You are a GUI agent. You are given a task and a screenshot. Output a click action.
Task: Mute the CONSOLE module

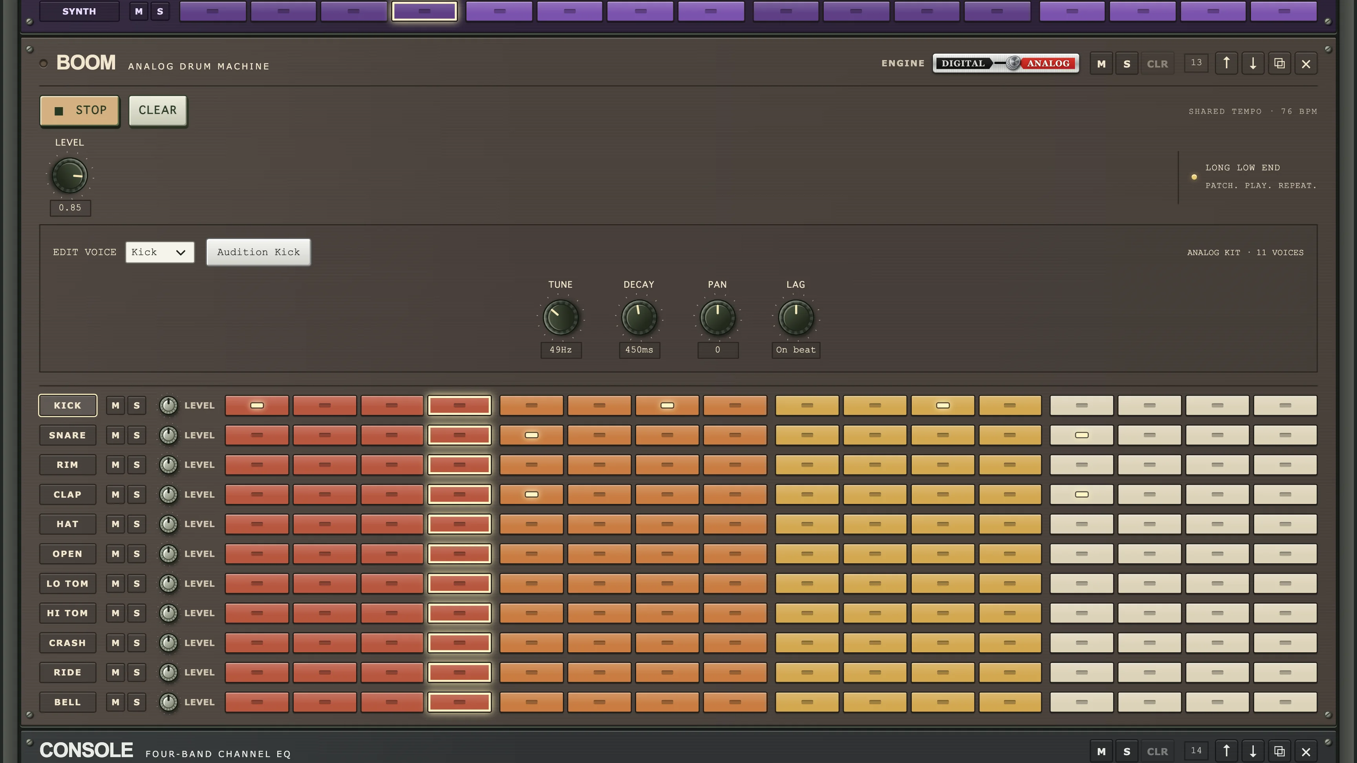pos(1101,751)
